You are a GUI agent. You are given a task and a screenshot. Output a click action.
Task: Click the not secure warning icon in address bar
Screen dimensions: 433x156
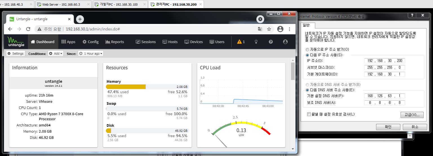tap(40, 29)
